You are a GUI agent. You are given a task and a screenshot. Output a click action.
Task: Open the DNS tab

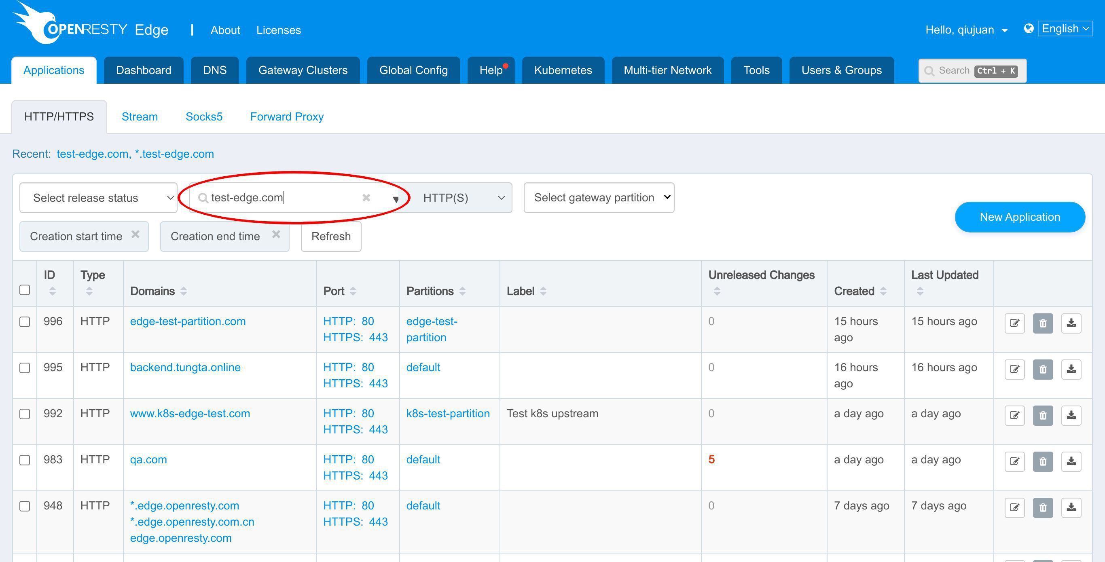click(214, 70)
